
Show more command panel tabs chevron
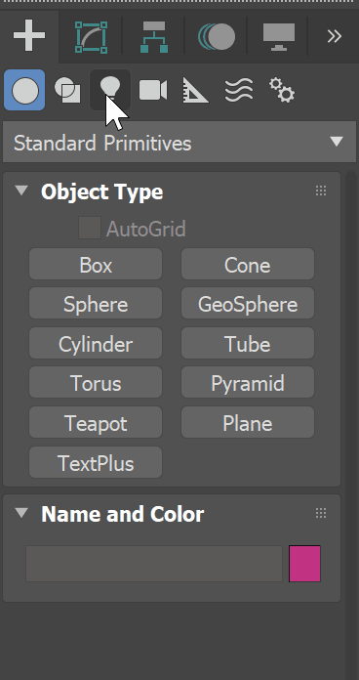pyautogui.click(x=335, y=36)
